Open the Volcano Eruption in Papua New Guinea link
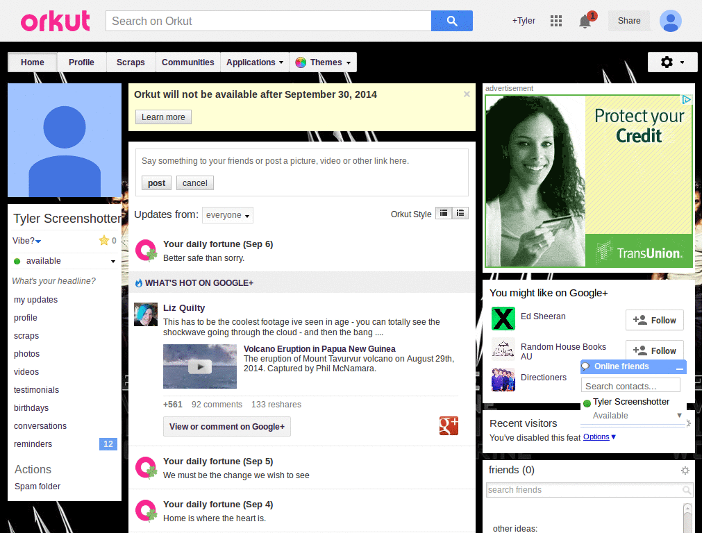Viewport: 711px width, 533px height. pos(319,348)
